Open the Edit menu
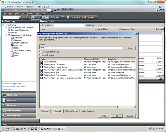Image resolution: width=166 pixels, height=132 pixels. click(11, 14)
